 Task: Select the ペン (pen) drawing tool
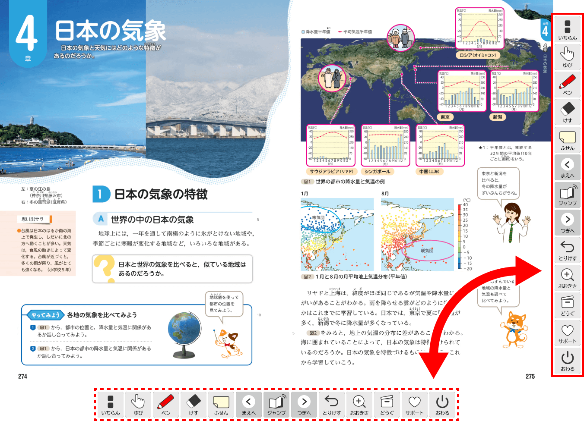[567, 85]
